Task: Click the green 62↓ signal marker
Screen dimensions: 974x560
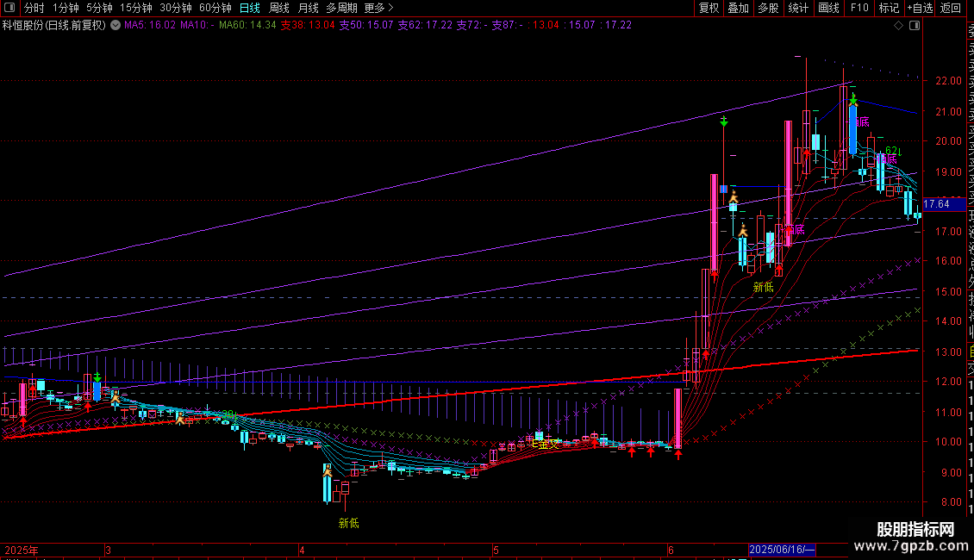Action: [x=893, y=151]
